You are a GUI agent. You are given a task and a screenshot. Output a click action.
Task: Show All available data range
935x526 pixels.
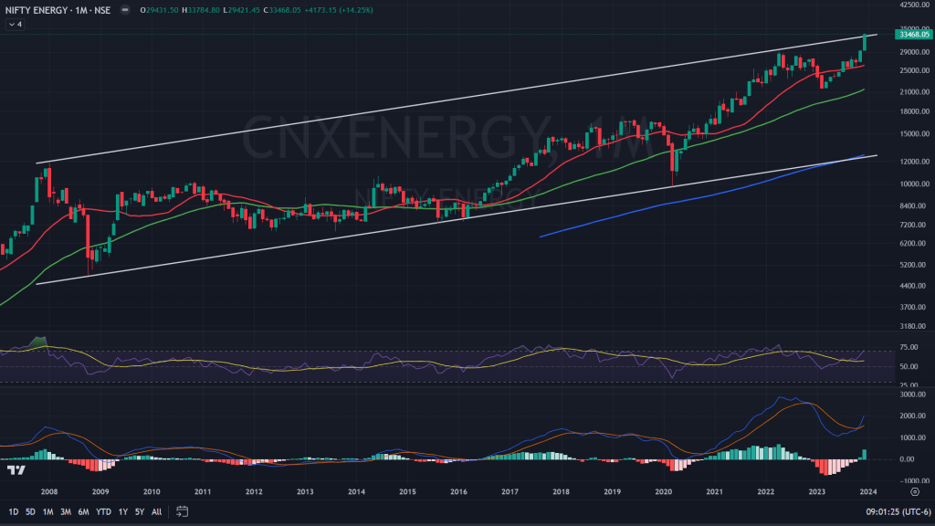coord(156,511)
